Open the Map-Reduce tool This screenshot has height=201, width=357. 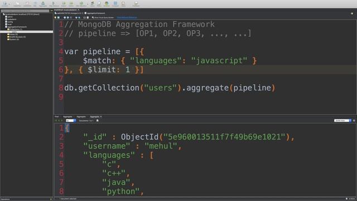tap(54, 3)
